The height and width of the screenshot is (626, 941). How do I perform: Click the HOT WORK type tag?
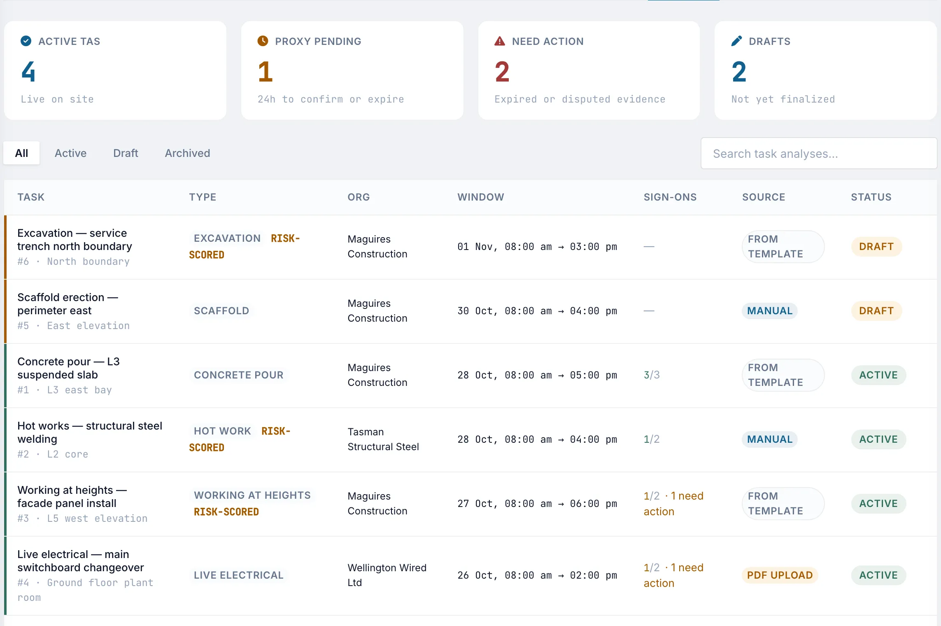(222, 431)
